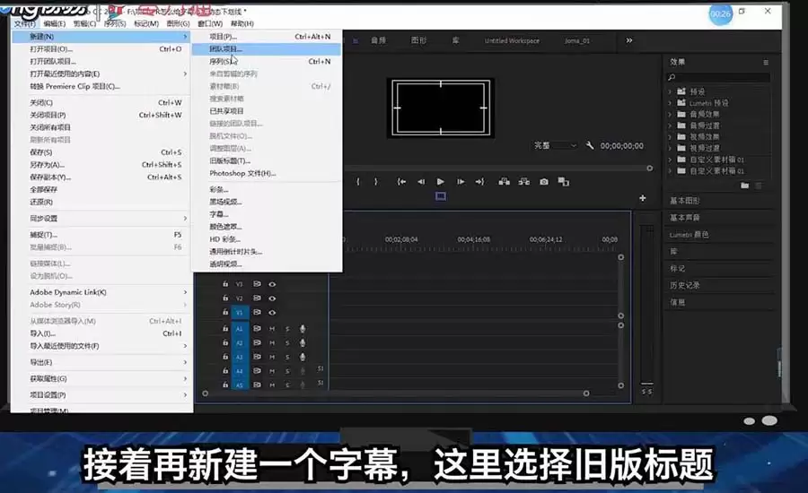Expand the Lumetri 预设 folder
The height and width of the screenshot is (493, 808).
click(x=670, y=103)
